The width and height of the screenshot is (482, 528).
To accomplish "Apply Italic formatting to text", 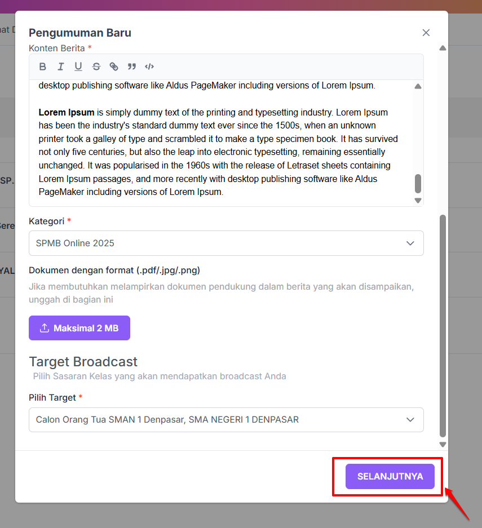I will 61,66.
